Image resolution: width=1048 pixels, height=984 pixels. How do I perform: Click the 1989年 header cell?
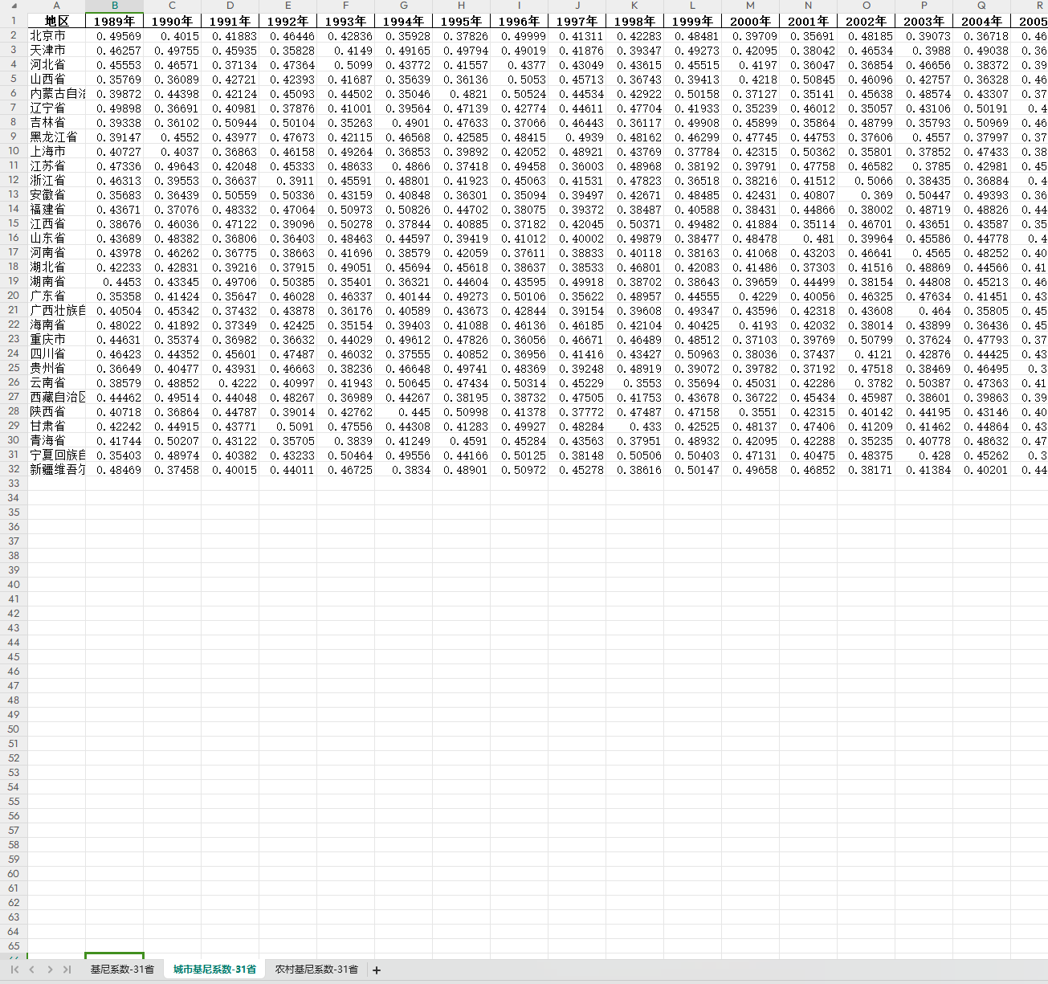pyautogui.click(x=114, y=21)
